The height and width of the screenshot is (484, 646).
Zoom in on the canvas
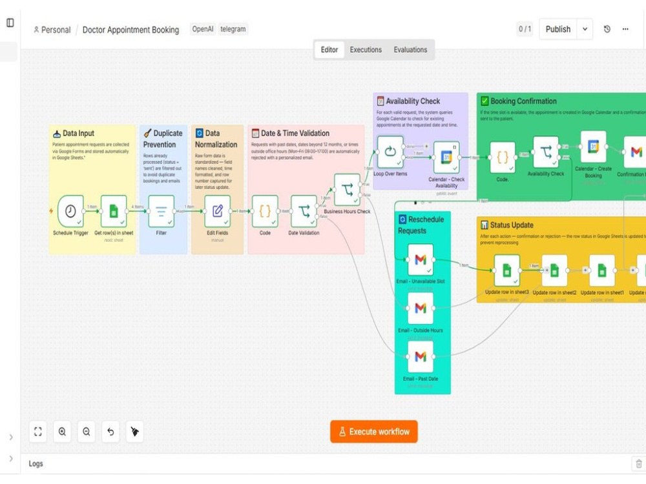tap(62, 431)
